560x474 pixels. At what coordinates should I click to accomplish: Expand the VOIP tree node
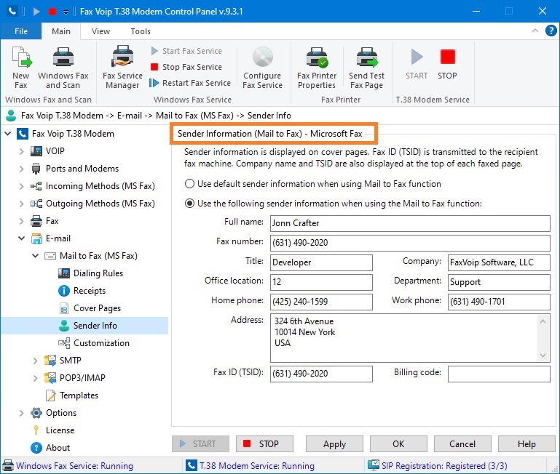[x=21, y=151]
